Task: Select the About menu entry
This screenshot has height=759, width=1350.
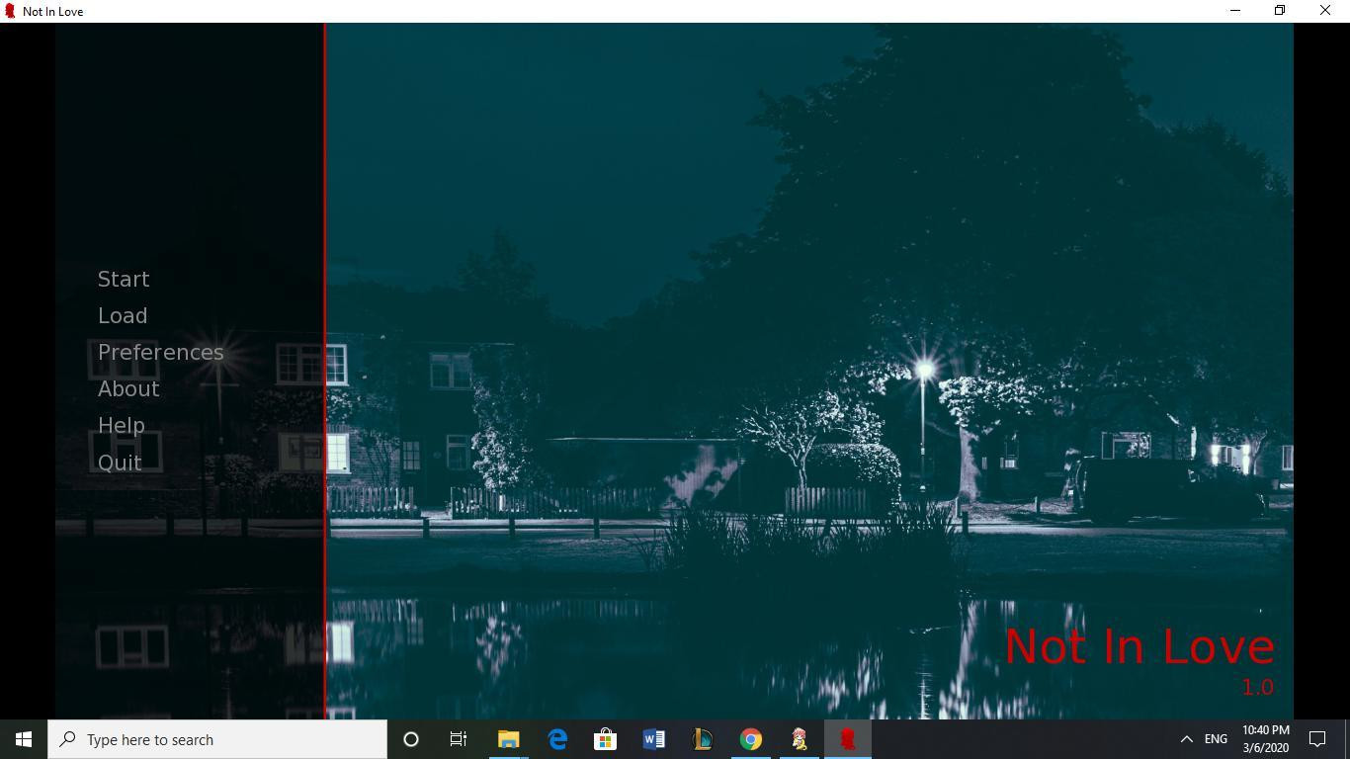Action: [128, 389]
